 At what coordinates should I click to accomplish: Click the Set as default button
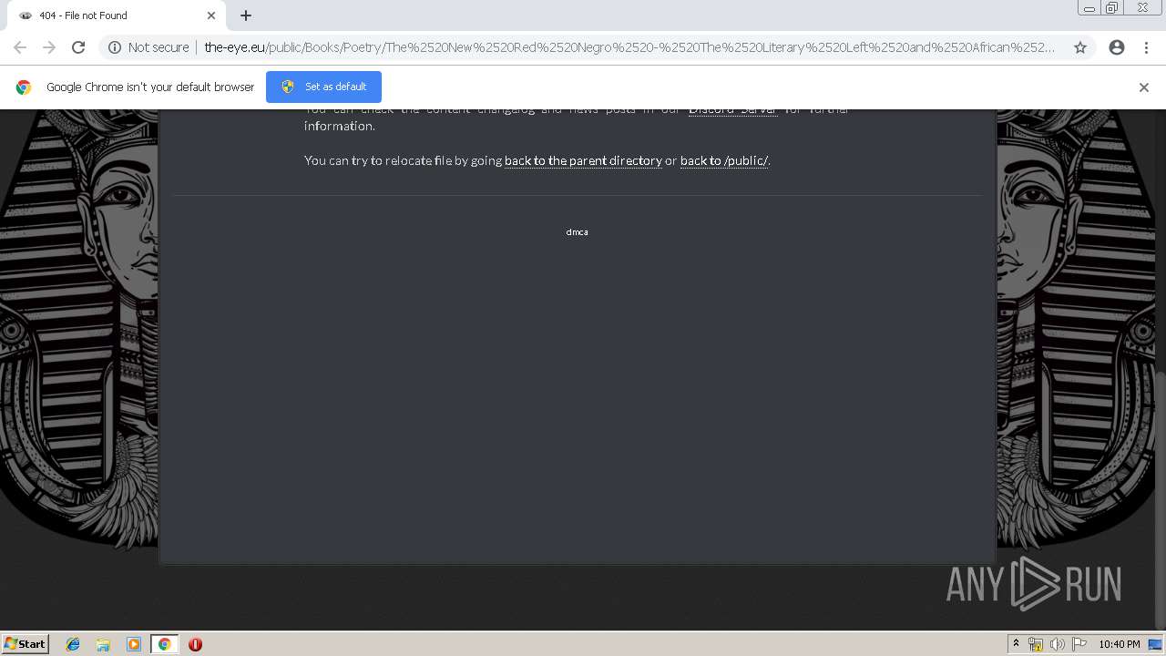(x=323, y=87)
